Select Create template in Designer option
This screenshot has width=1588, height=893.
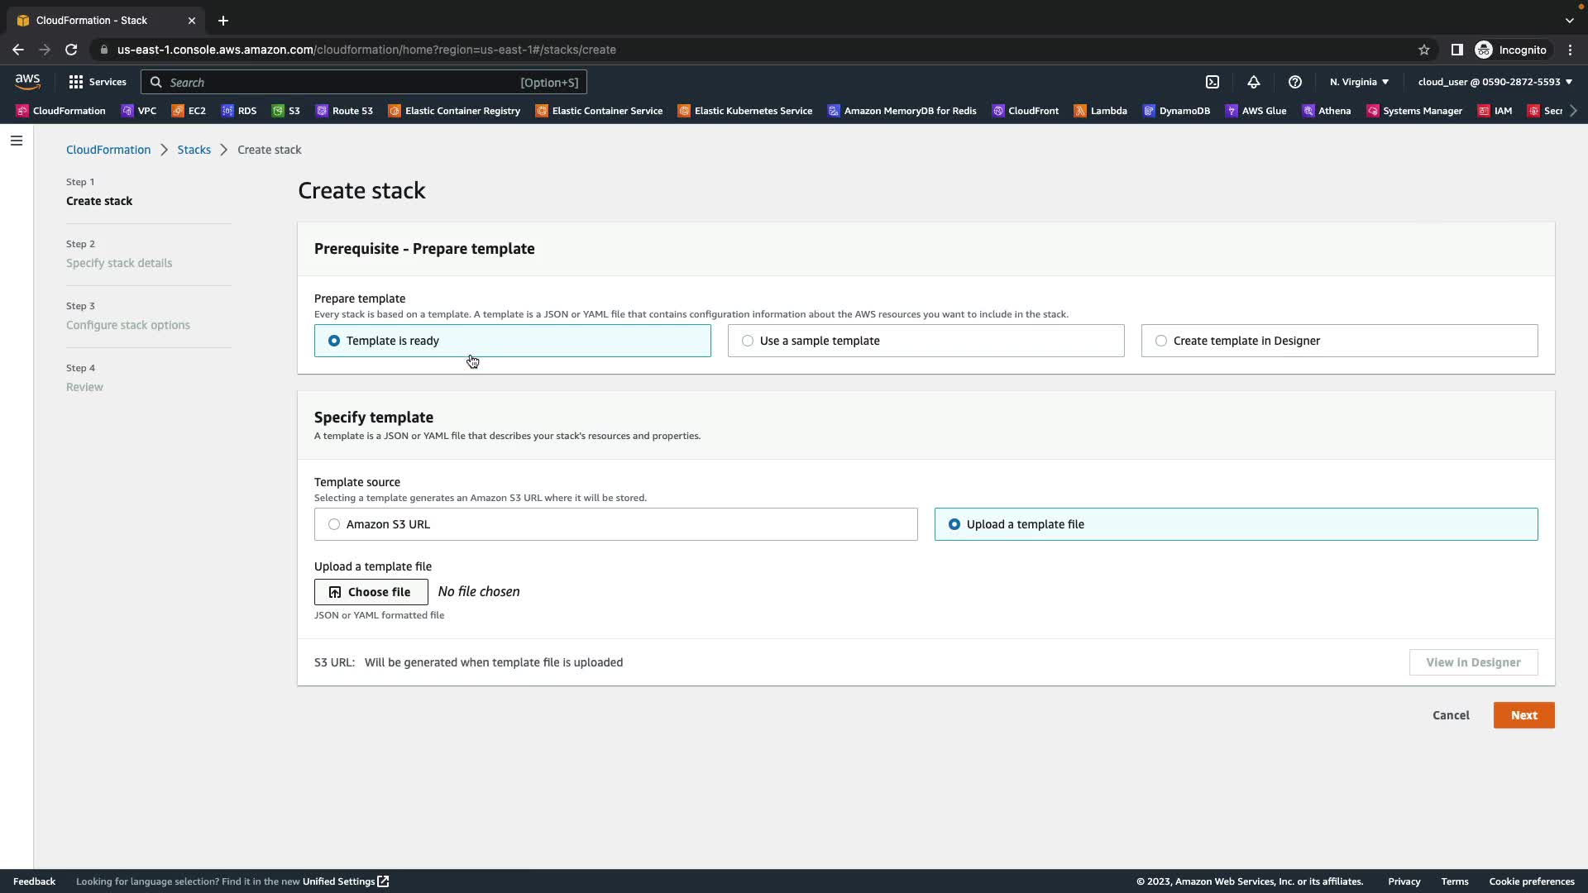pos(1161,341)
